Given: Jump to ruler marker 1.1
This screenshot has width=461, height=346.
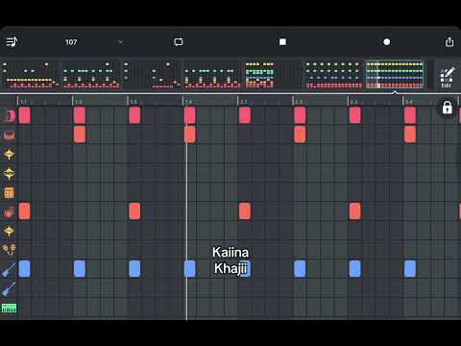Looking at the screenshot, I should click(23, 102).
